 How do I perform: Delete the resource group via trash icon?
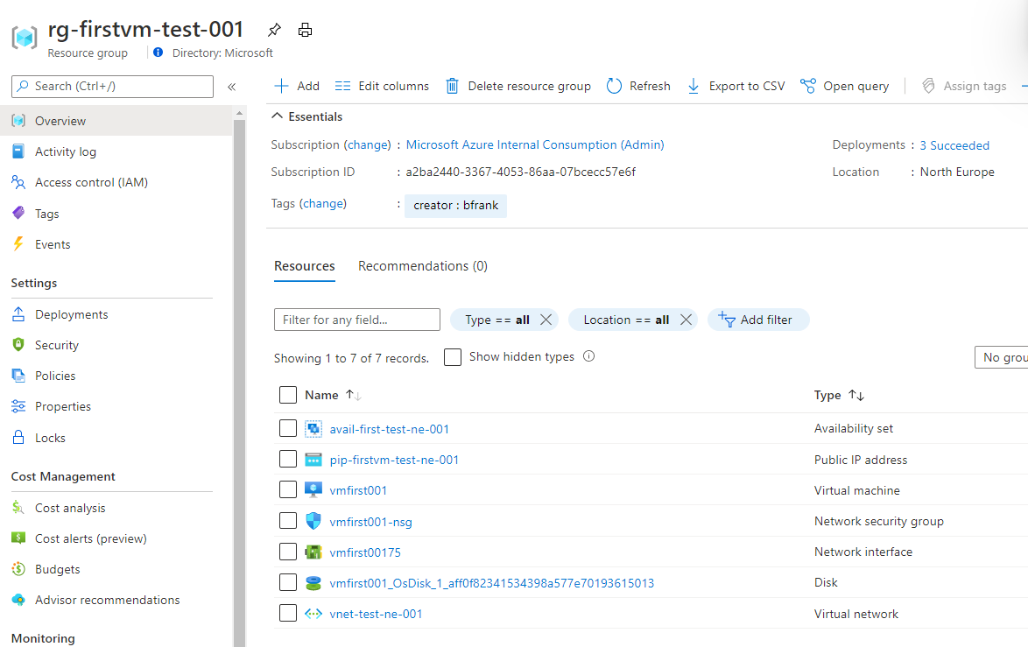(452, 86)
